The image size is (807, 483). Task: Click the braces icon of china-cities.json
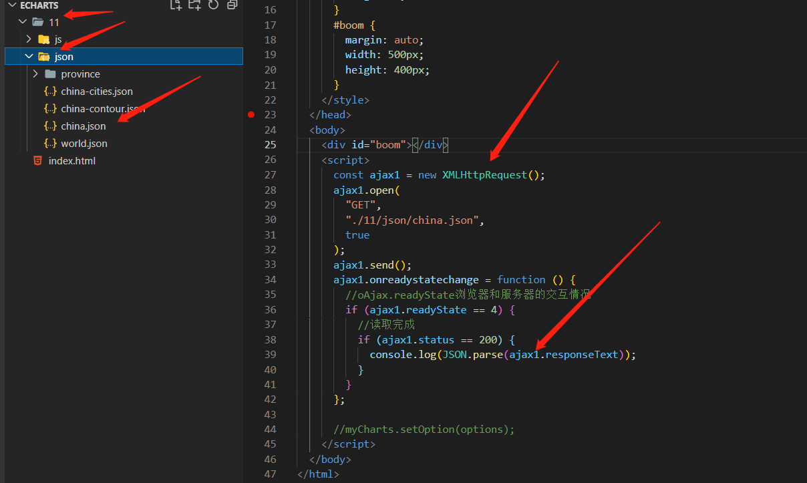pos(50,92)
